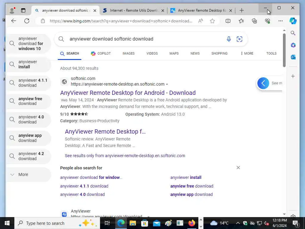The image size is (305, 229).
Task: Open the AnyViewer Remote Desktop f… sublink
Action: pos(105,131)
